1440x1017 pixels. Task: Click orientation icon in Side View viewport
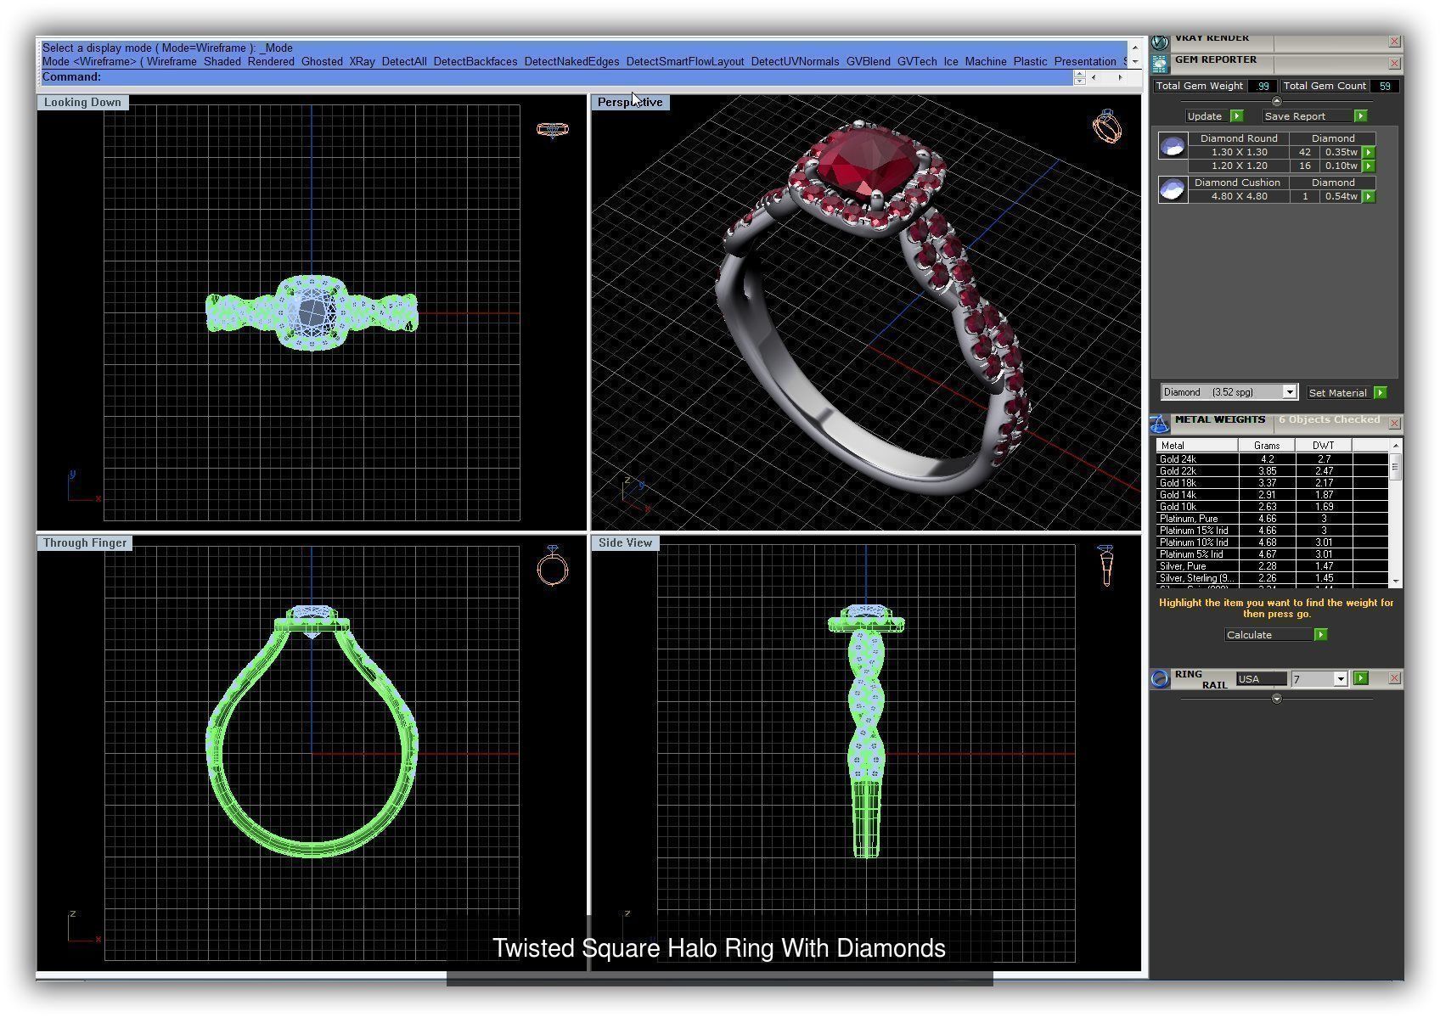click(x=1105, y=565)
